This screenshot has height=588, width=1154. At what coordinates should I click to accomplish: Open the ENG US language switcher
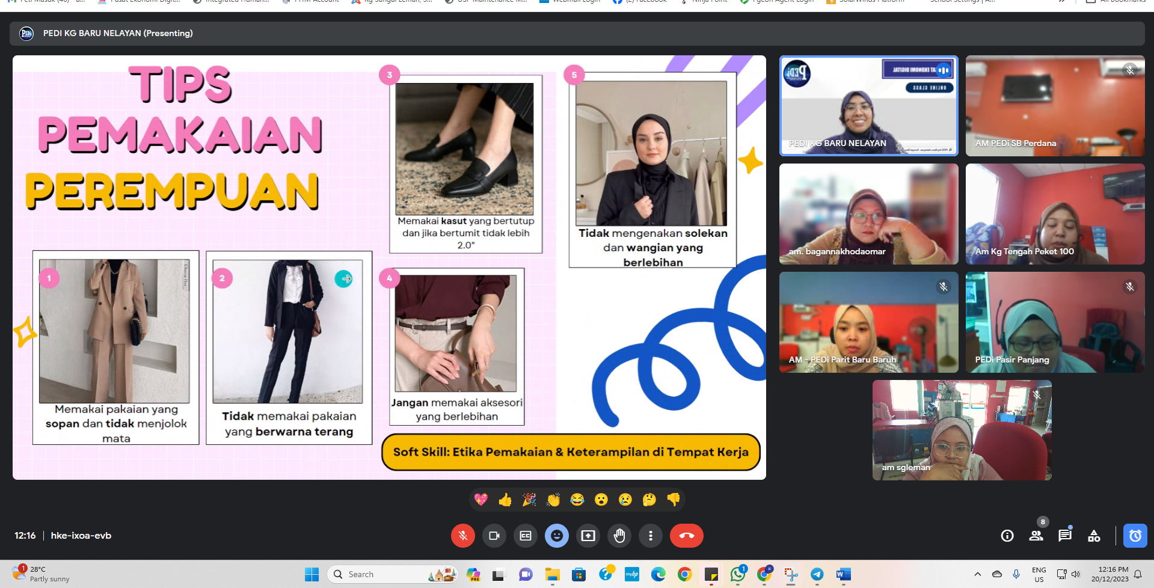(1039, 574)
